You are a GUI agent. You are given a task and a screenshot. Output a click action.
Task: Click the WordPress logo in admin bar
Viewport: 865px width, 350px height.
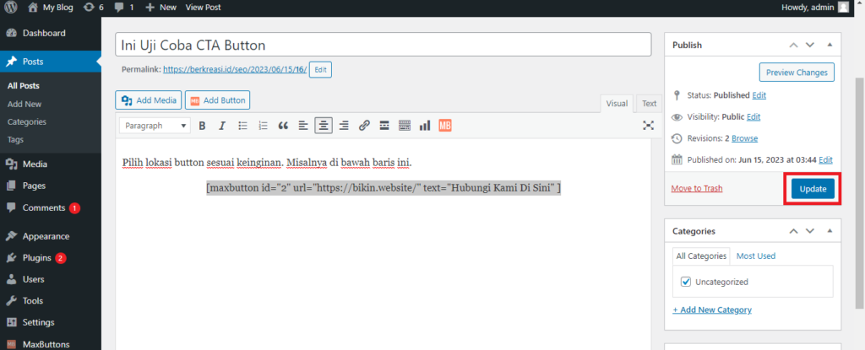coord(12,7)
